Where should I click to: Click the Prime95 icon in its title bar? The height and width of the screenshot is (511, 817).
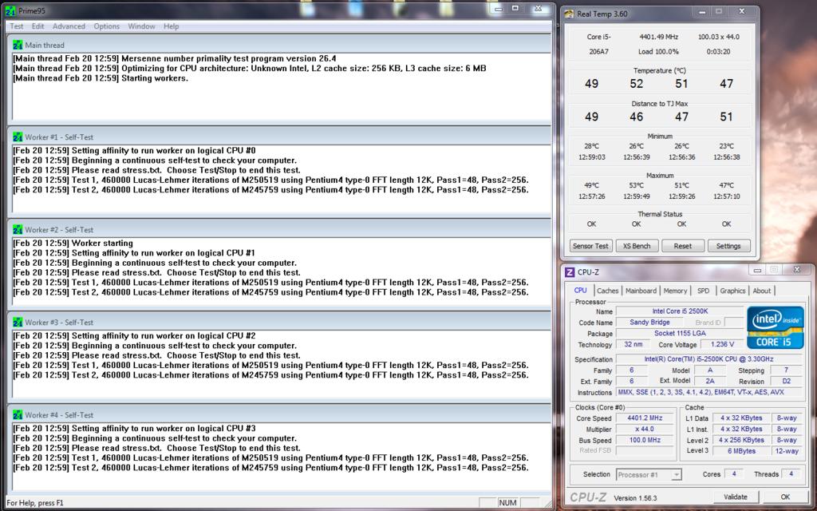[x=10, y=10]
